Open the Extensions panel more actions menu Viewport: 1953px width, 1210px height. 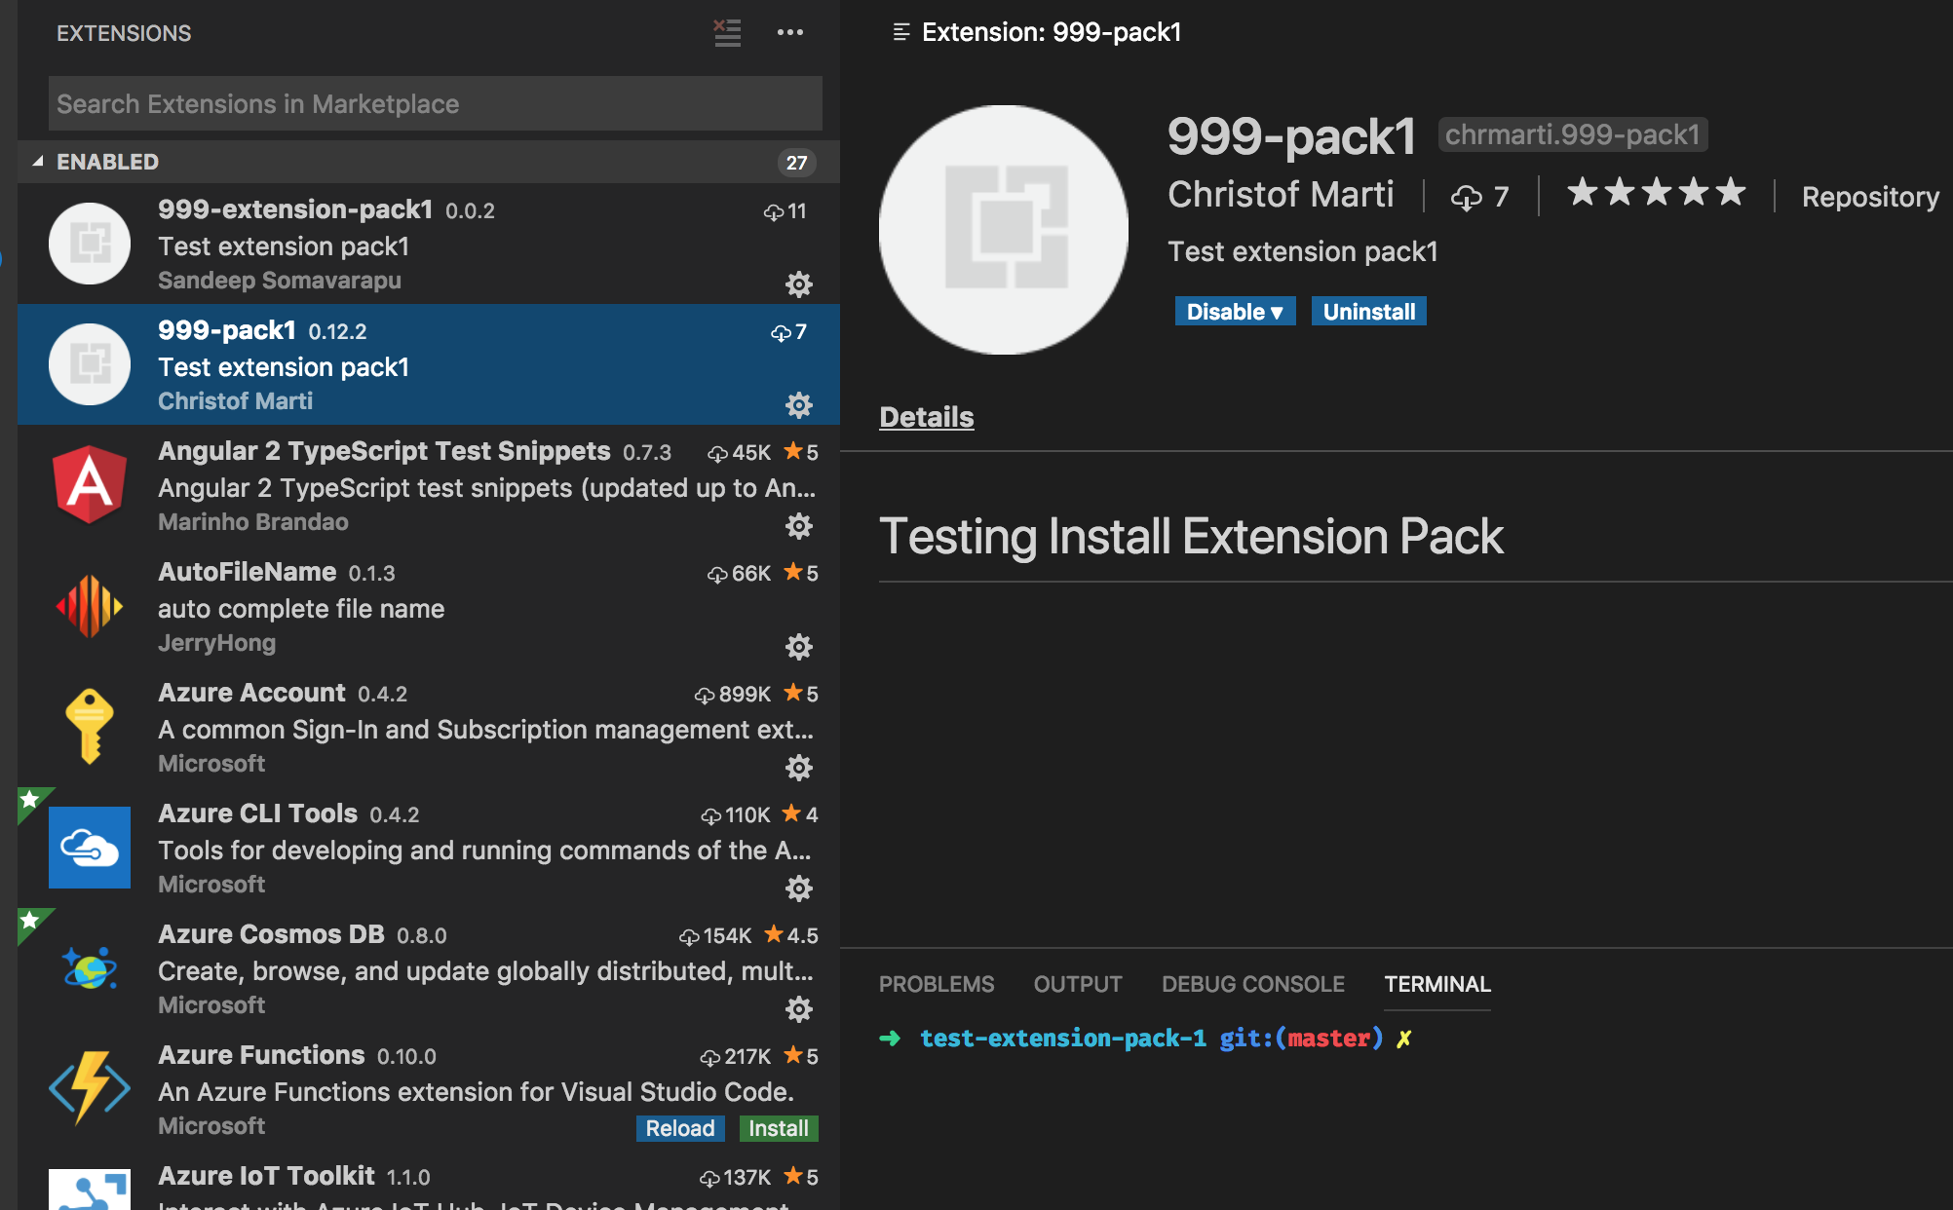click(x=790, y=32)
